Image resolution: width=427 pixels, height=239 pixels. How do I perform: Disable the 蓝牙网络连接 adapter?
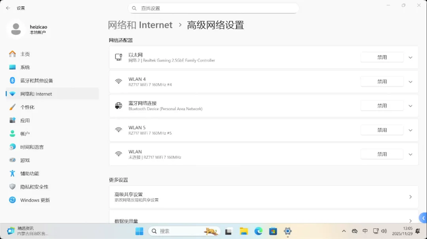click(x=382, y=106)
